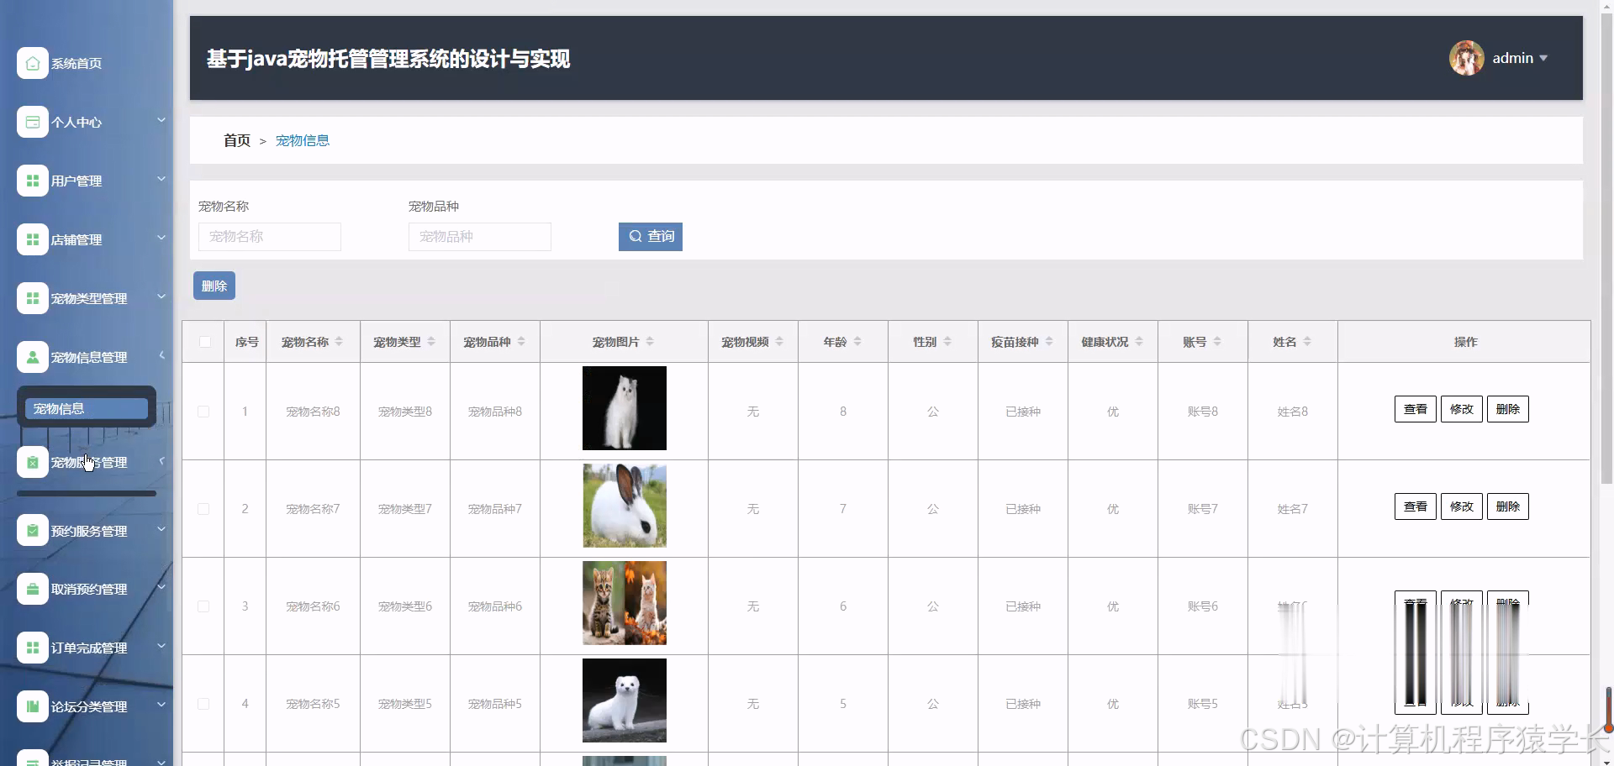This screenshot has width=1614, height=766.
Task: Open the 用户管理 menu item
Action: pyautogui.click(x=76, y=181)
